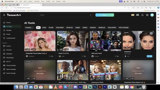Screen dimensions: 160x90
Task: Try the Swapface tool
Action: 149,56
